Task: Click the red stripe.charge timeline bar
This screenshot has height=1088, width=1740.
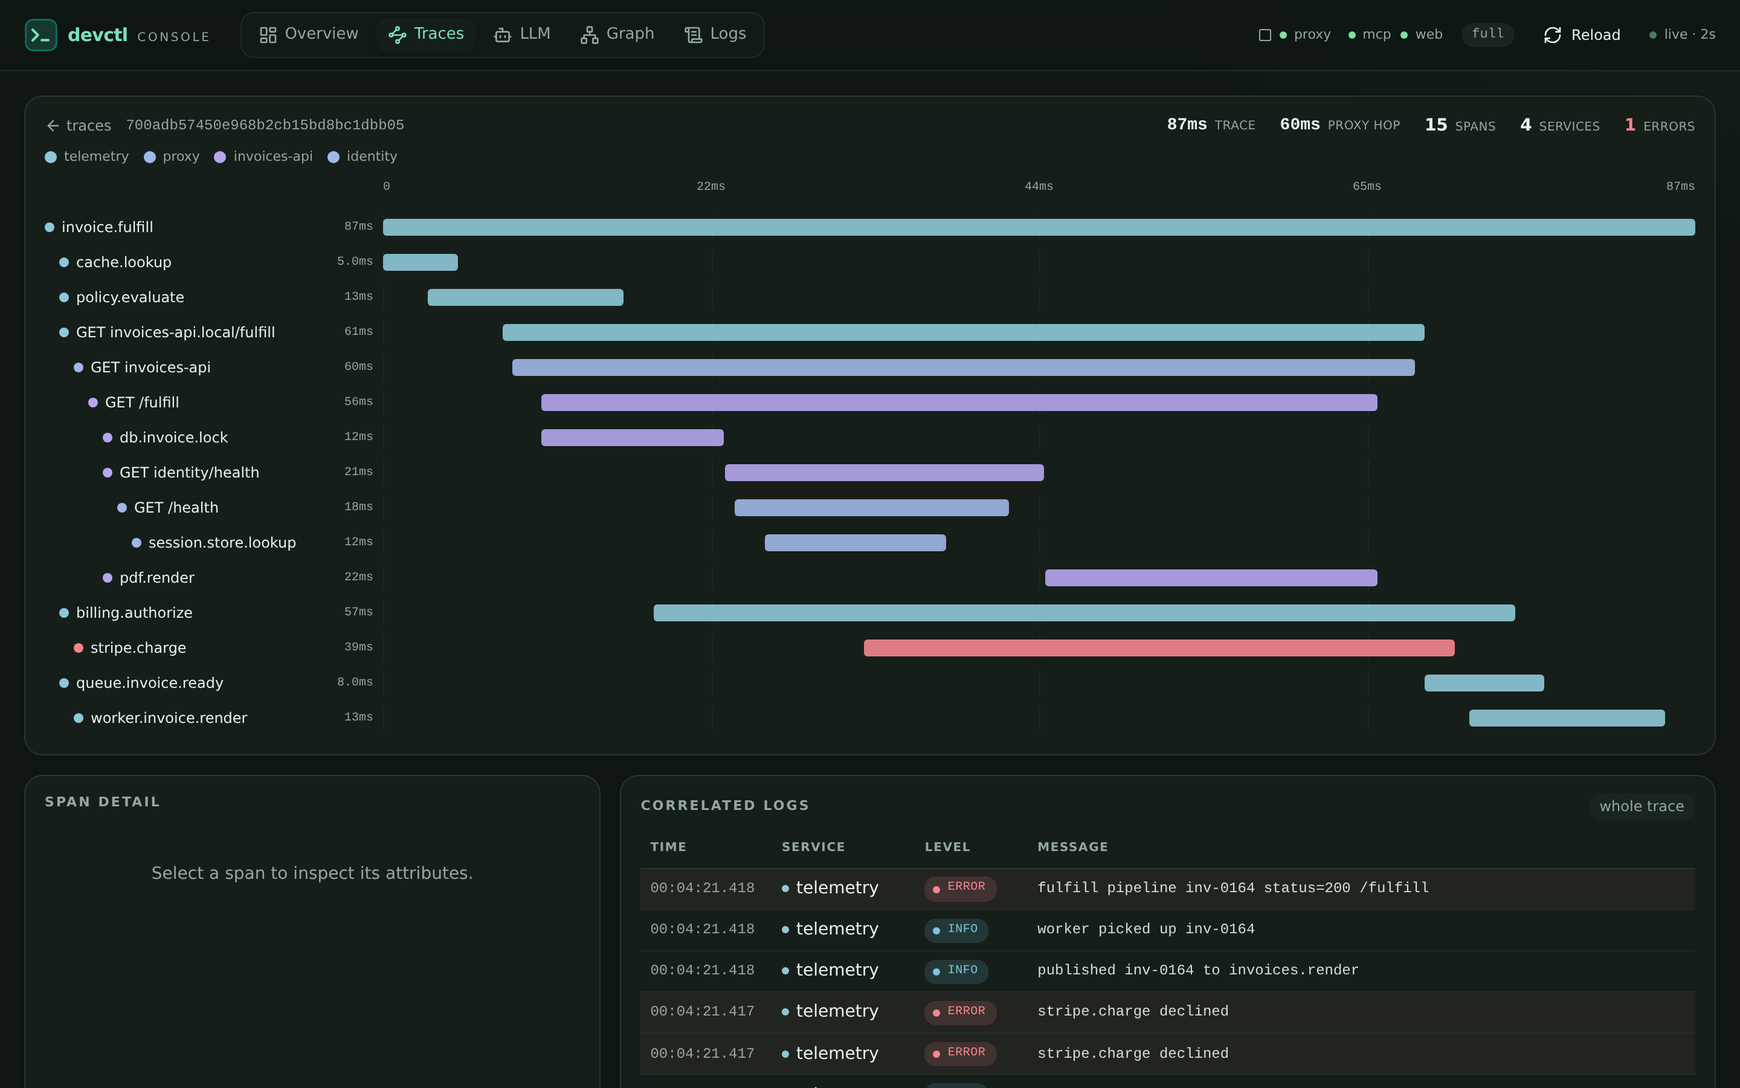Action: coord(1159,647)
